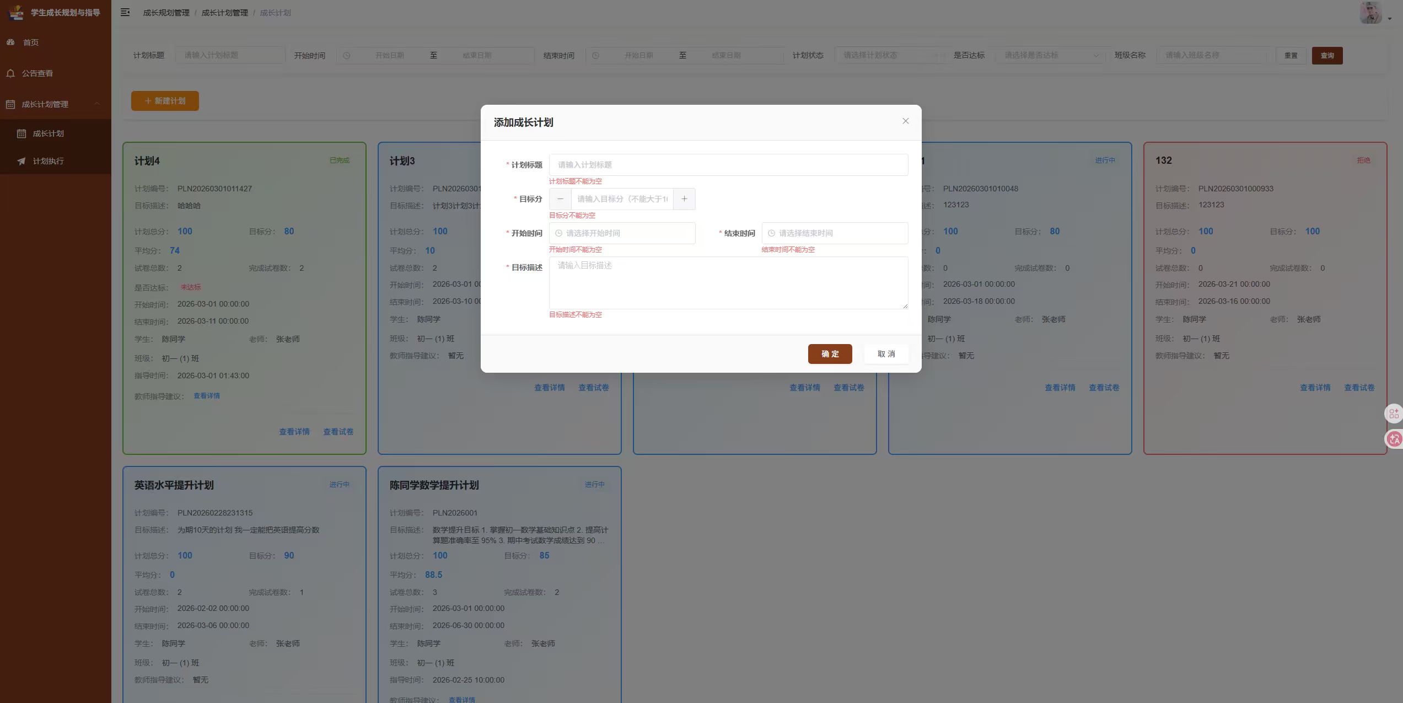
Task: Click the 英语水平提升计划 card title
Action: pyautogui.click(x=174, y=485)
